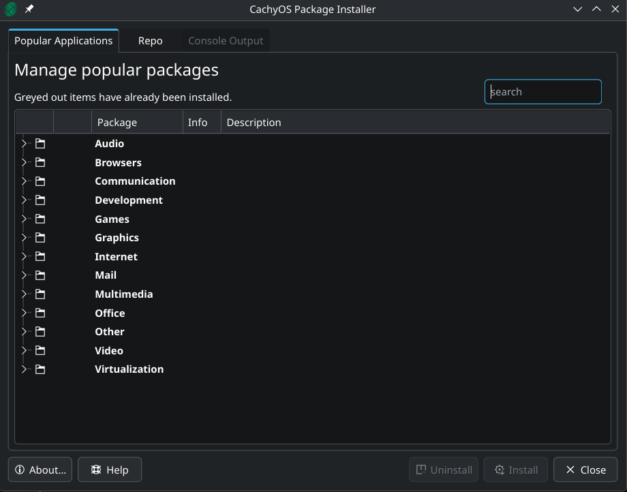Click the Help button
This screenshot has height=492, width=627.
pos(109,470)
